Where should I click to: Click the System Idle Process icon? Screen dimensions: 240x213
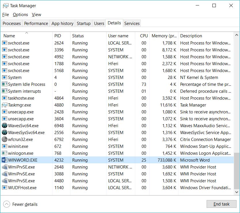coord(4,84)
